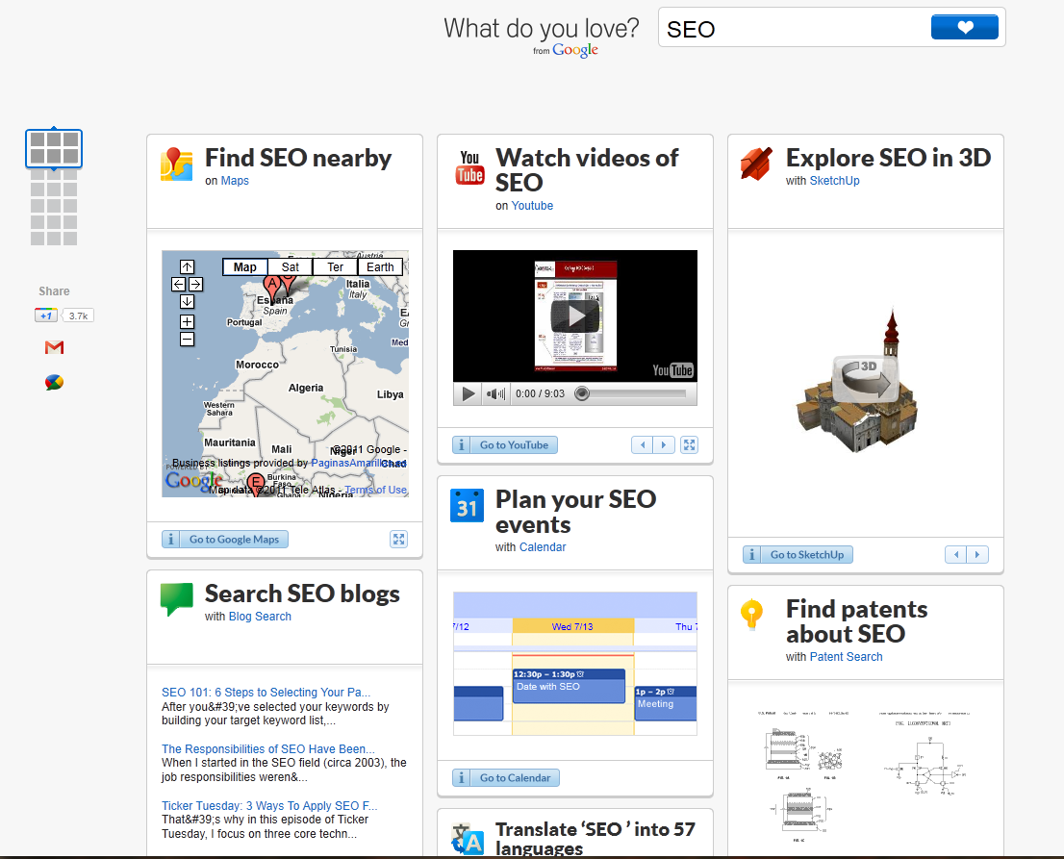Click map marker E in Burkina Faso
The image size is (1064, 859).
[256, 484]
